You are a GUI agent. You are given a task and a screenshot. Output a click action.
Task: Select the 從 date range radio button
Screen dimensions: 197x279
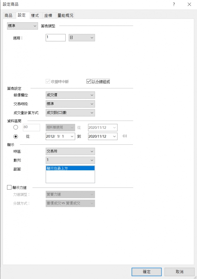point(16,136)
